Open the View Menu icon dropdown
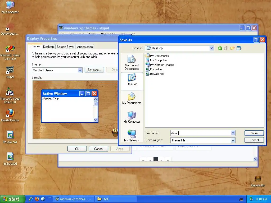The width and height of the screenshot is (271, 203). coord(239,48)
